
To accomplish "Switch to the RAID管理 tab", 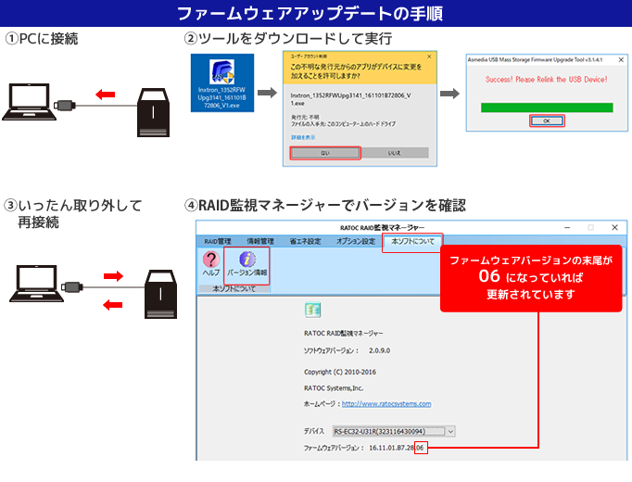I will click(217, 241).
